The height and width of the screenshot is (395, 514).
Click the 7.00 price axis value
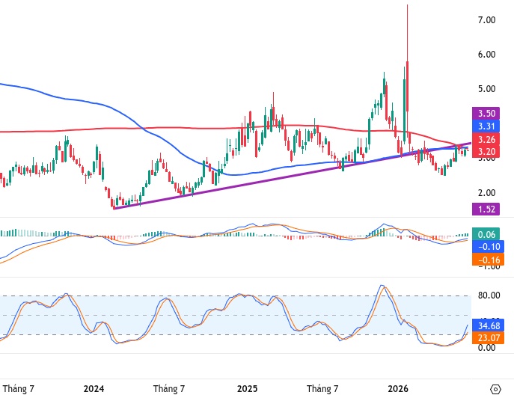click(x=486, y=20)
